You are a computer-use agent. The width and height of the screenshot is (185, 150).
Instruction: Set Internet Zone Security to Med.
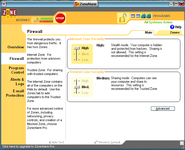(x=85, y=54)
